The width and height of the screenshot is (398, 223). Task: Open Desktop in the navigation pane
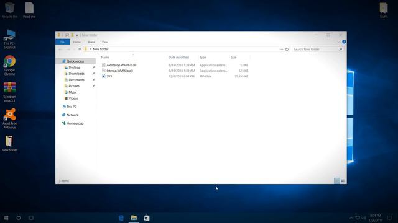click(75, 68)
